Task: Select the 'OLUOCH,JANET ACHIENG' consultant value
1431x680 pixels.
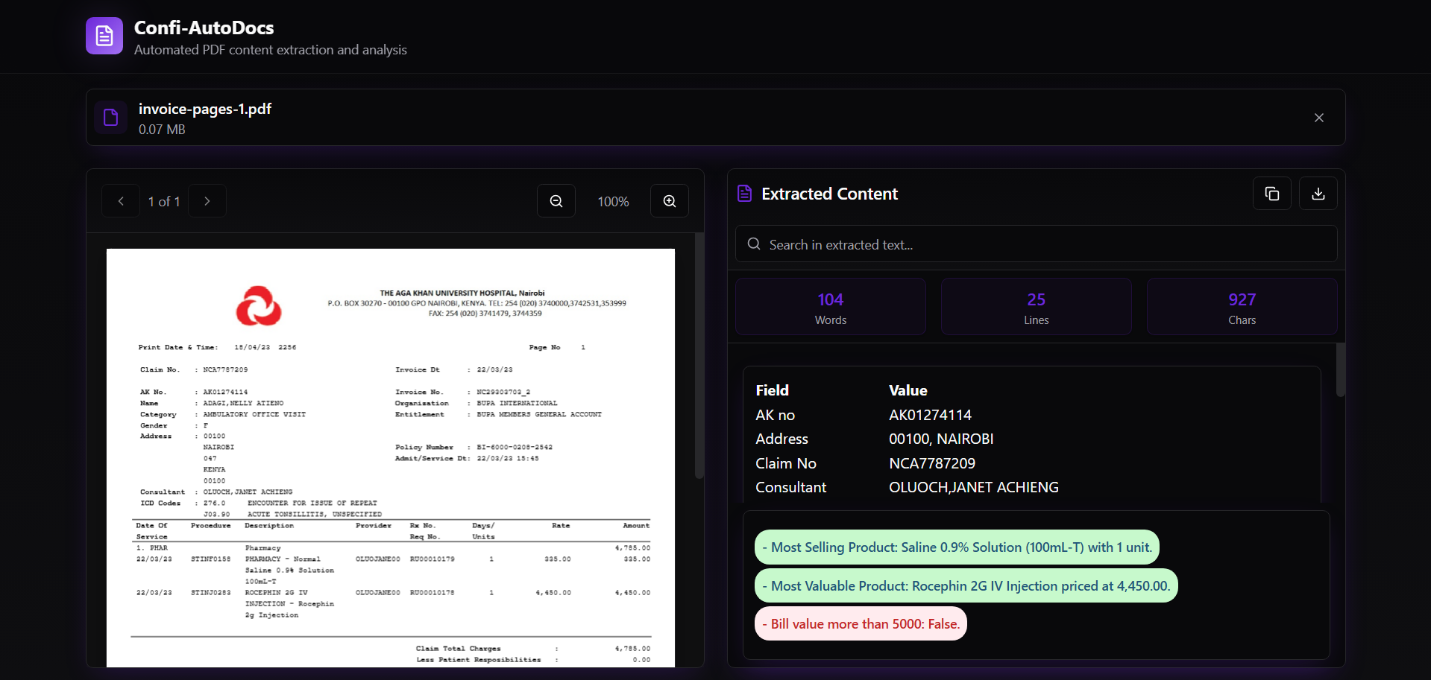Action: coord(974,487)
